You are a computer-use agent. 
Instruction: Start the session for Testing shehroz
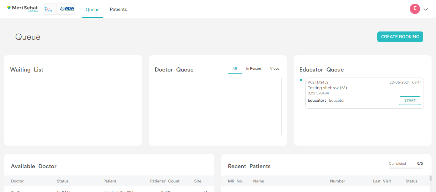(x=410, y=100)
